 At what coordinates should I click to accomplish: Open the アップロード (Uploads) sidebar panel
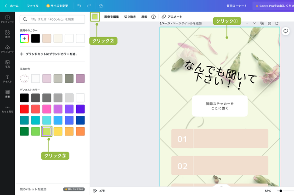pos(7,49)
